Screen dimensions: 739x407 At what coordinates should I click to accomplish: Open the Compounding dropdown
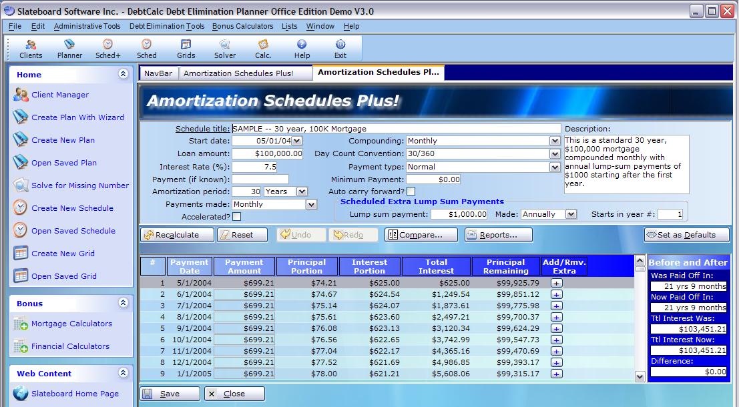point(554,141)
